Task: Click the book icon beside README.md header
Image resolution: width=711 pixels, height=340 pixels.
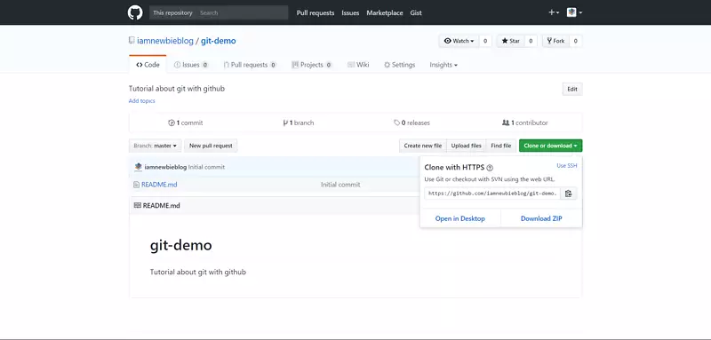Action: 138,206
